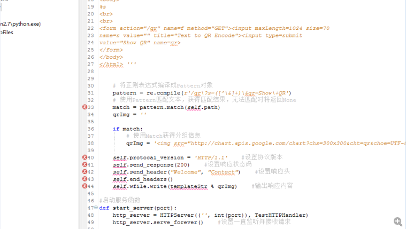Click the magnifier zoom icon
This screenshot has width=406, height=229.
(x=397, y=221)
